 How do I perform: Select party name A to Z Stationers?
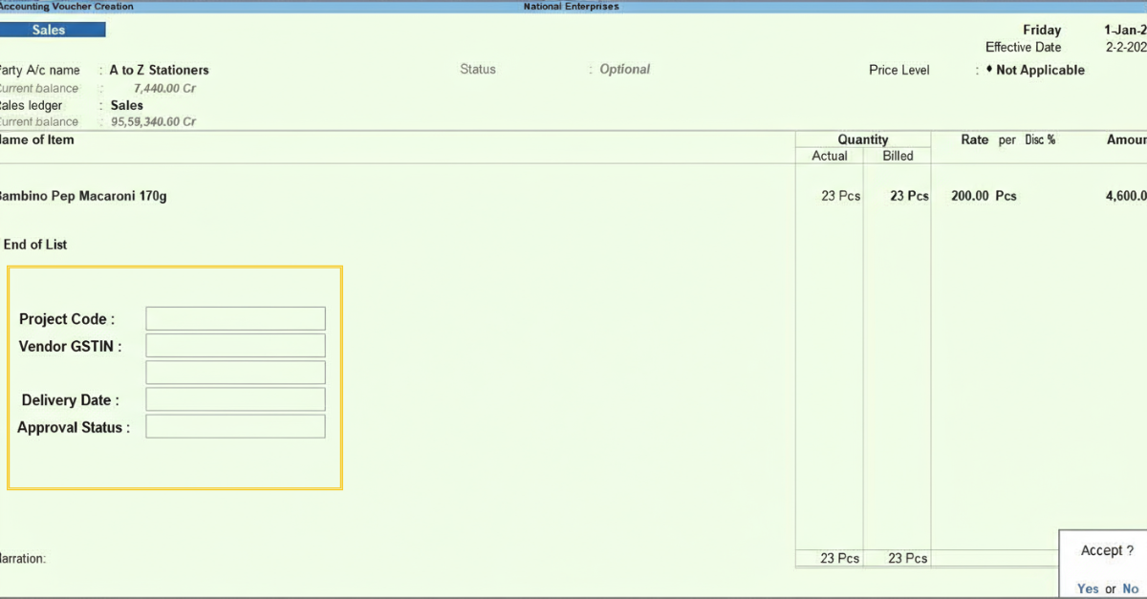[x=159, y=70]
